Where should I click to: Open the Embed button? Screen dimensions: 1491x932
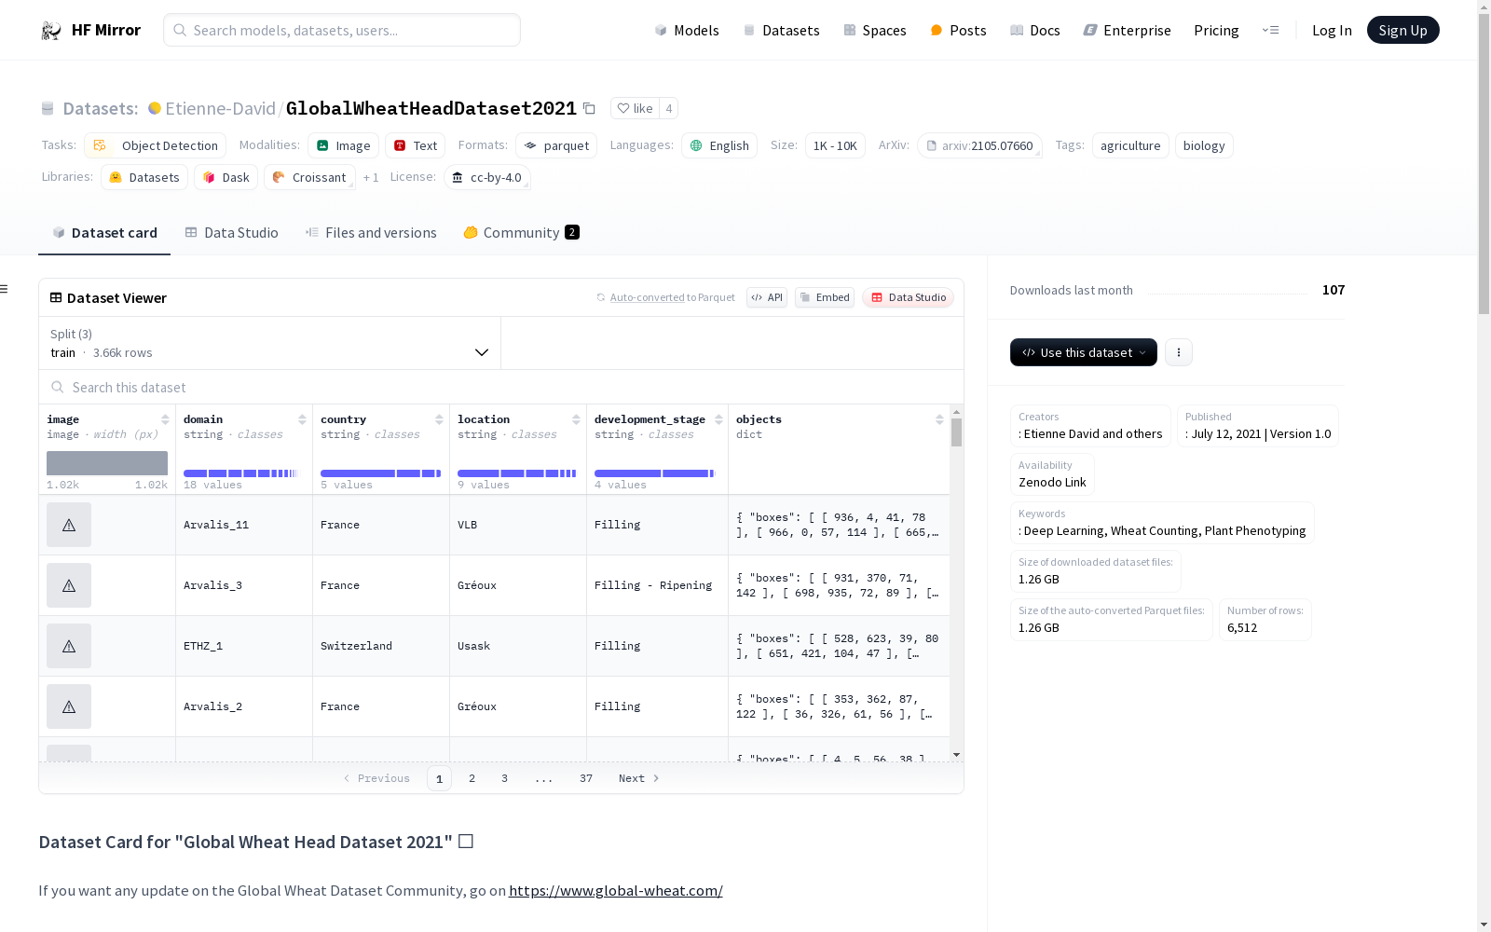(x=825, y=297)
